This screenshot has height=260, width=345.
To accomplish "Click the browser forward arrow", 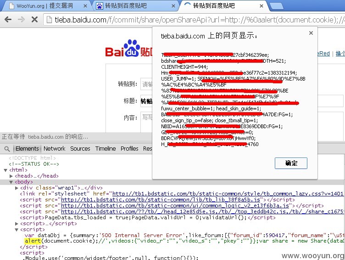I will pos(21,20).
